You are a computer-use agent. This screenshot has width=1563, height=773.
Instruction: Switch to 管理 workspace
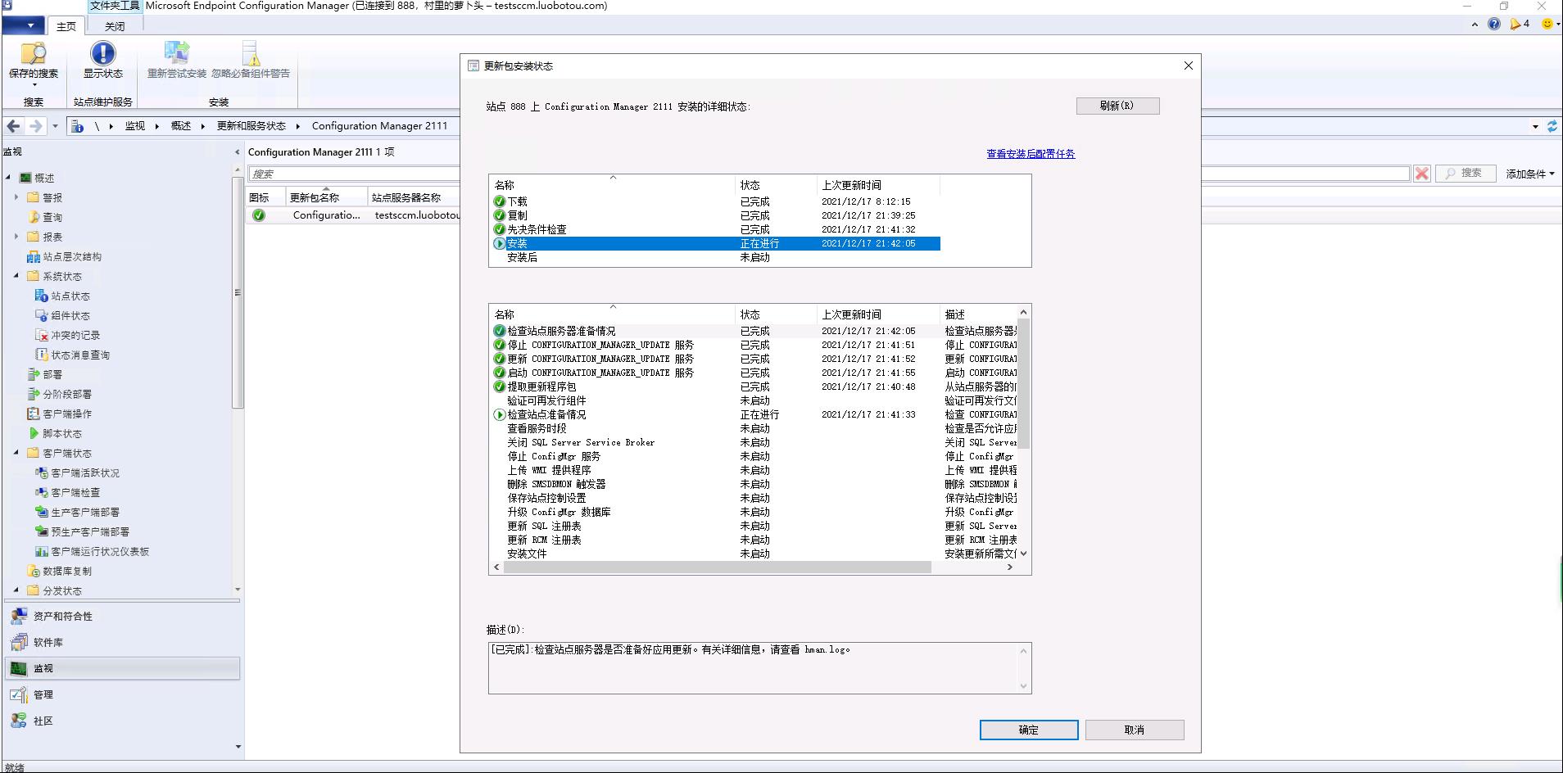click(x=123, y=694)
